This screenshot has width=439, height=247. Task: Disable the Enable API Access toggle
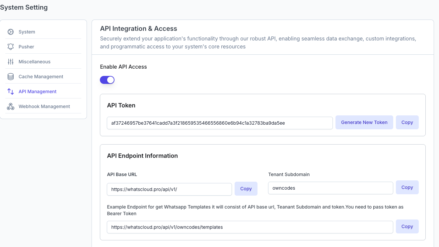click(107, 80)
